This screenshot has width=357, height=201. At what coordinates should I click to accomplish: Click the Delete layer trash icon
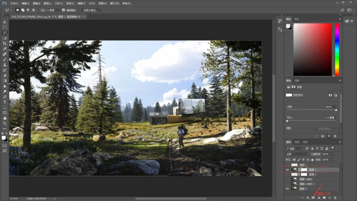tap(335, 198)
